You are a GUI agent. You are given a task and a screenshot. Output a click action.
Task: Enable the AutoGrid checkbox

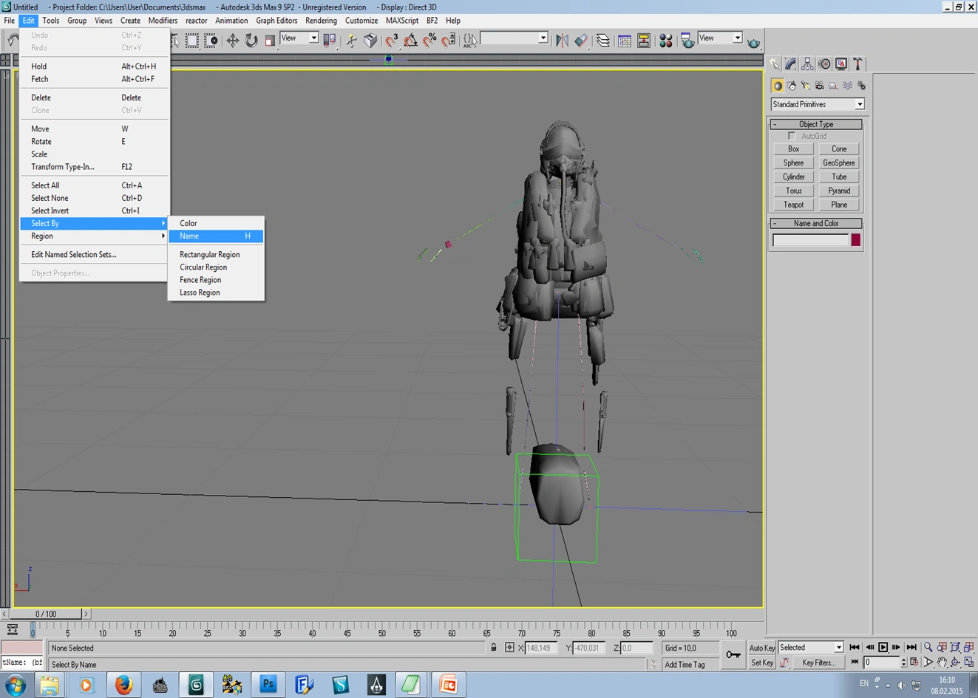pyautogui.click(x=792, y=136)
